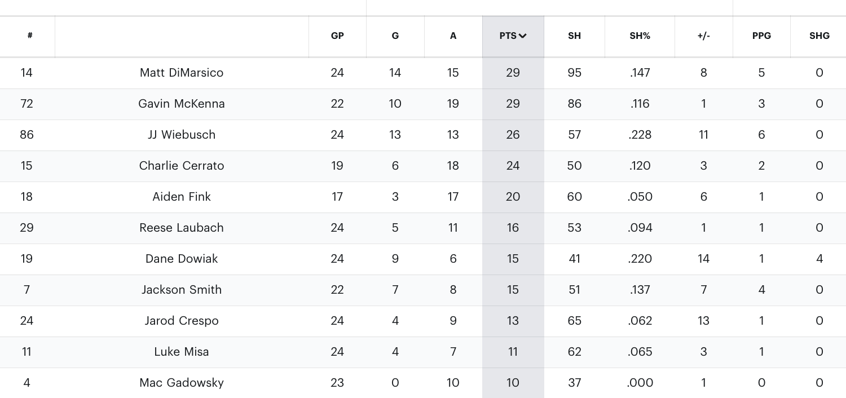Screen dimensions: 846x398
Task: Open Charlie Cerrato's profile
Action: [x=182, y=166]
